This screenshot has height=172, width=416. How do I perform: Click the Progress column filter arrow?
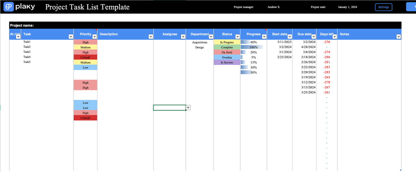click(x=264, y=36)
